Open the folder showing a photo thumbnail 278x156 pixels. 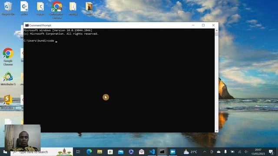tap(89, 8)
